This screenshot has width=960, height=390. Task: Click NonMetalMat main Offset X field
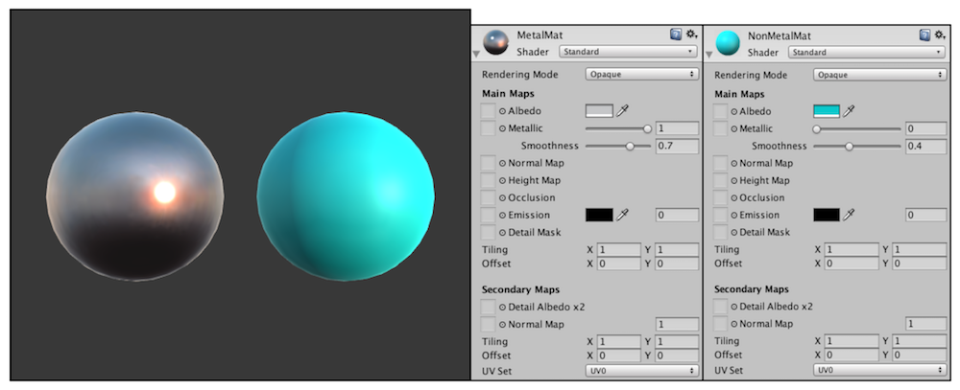(851, 264)
